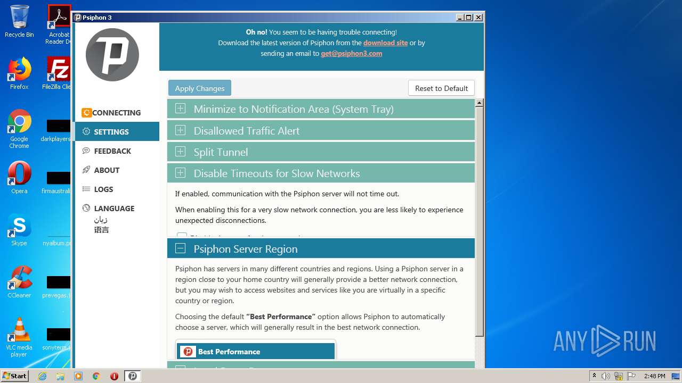Open Recycle Bin on desktop
This screenshot has height=383, width=682.
(19, 21)
